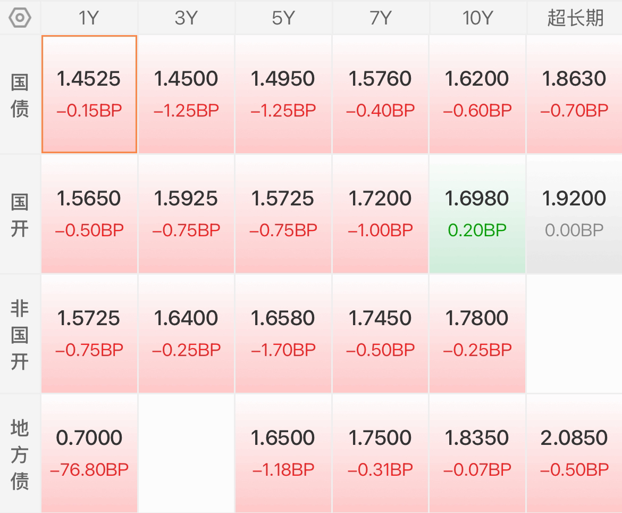
Task: Open gray 国开 超长期 cell 1.9200
Action: [x=575, y=214]
